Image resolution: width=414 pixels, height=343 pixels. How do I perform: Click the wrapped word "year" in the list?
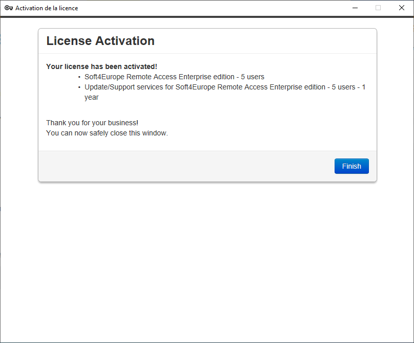tap(91, 97)
